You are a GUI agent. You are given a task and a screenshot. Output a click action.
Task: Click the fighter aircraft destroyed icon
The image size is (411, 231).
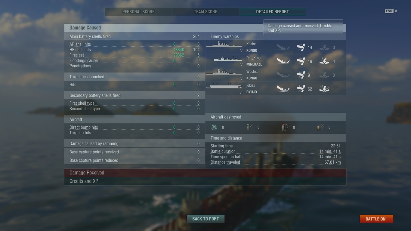(214, 127)
